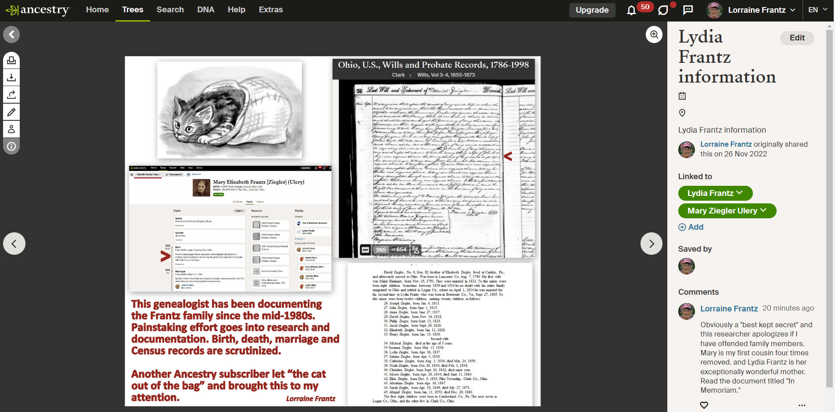Open the Search menu

click(170, 10)
